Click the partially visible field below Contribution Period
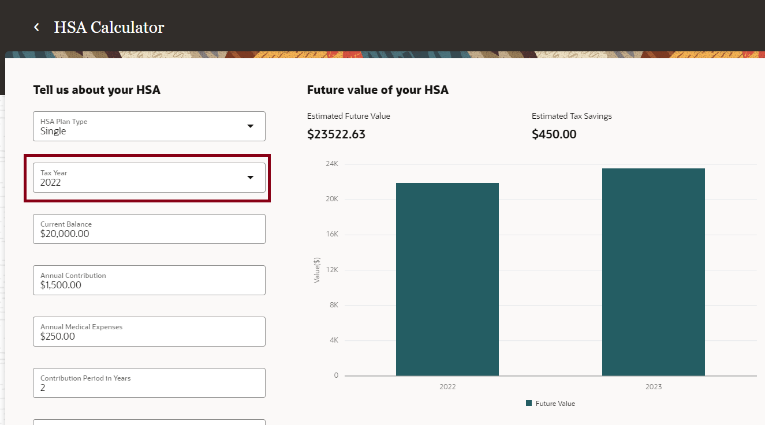765x425 pixels. 149,422
